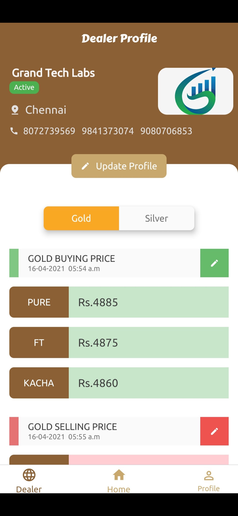The width and height of the screenshot is (238, 516).
Task: Click the Grand Tech Labs company logo
Action: pos(195,91)
